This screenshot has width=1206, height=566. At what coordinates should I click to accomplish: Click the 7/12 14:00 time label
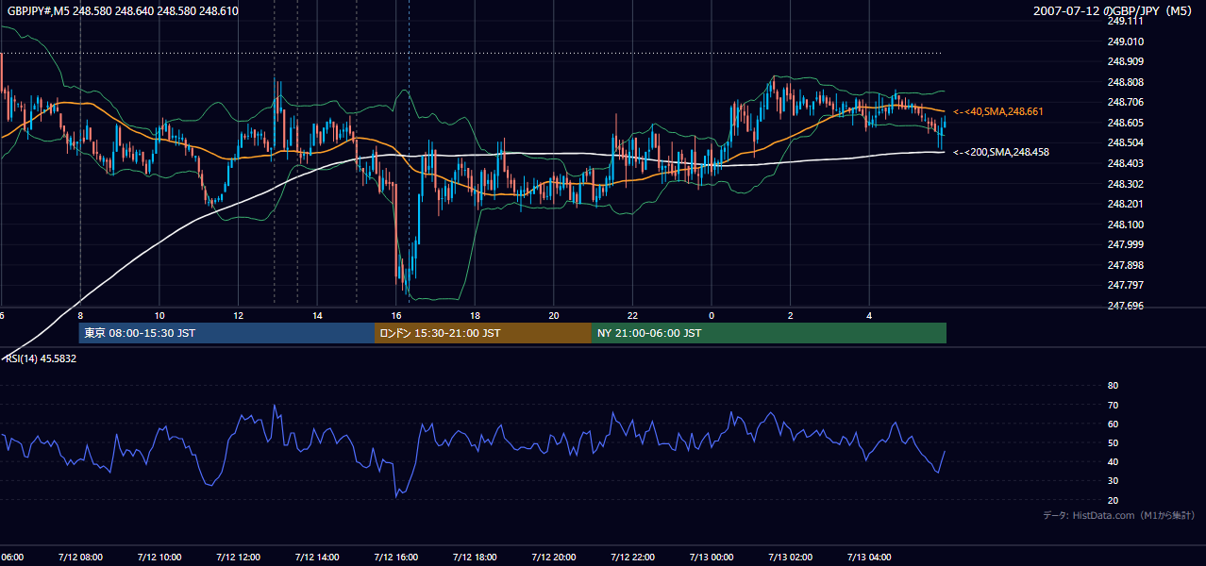[317, 558]
